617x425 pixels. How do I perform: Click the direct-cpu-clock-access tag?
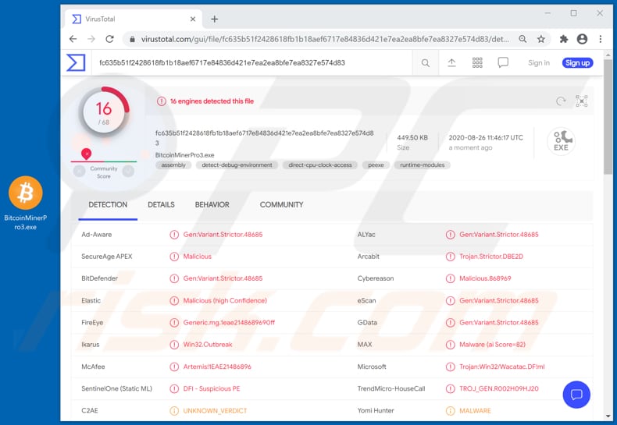click(x=320, y=165)
